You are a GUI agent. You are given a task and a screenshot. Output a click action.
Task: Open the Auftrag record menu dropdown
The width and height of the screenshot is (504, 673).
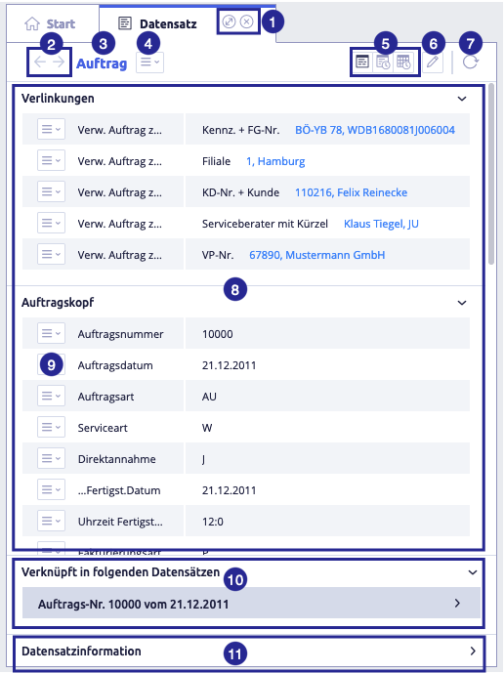click(149, 63)
